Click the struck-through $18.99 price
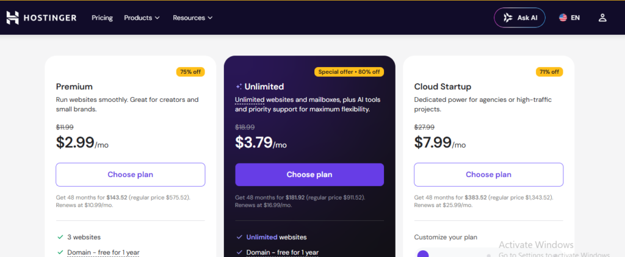Image resolution: width=625 pixels, height=257 pixels. pos(244,127)
